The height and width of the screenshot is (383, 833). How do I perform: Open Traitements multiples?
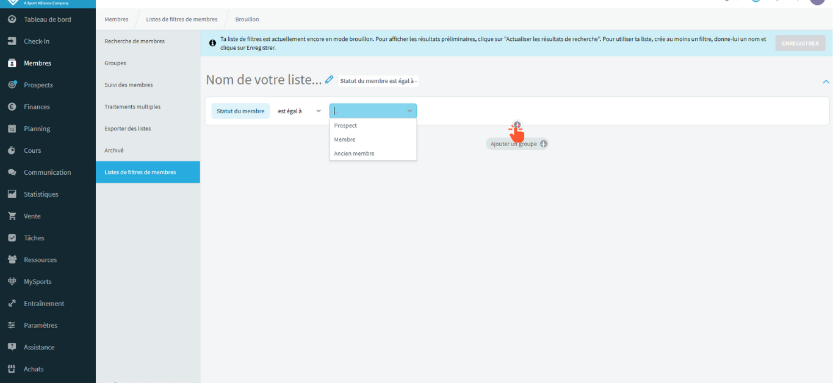pyautogui.click(x=148, y=107)
